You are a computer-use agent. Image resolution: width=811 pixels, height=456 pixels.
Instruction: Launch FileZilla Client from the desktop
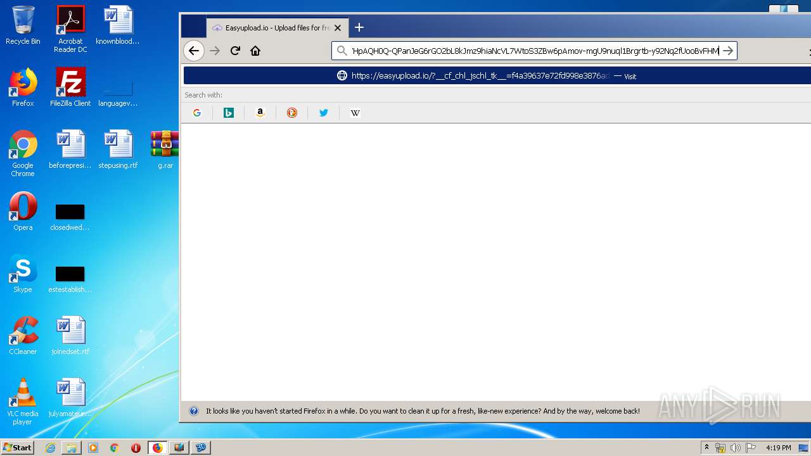70,87
